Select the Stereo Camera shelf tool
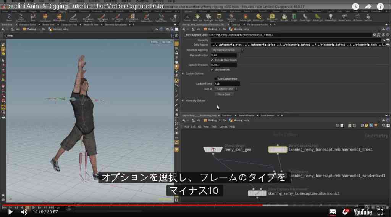391x217 pixels. tap(345, 18)
